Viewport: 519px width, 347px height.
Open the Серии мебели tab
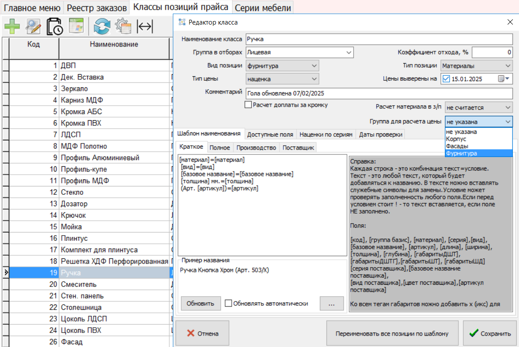point(262,7)
